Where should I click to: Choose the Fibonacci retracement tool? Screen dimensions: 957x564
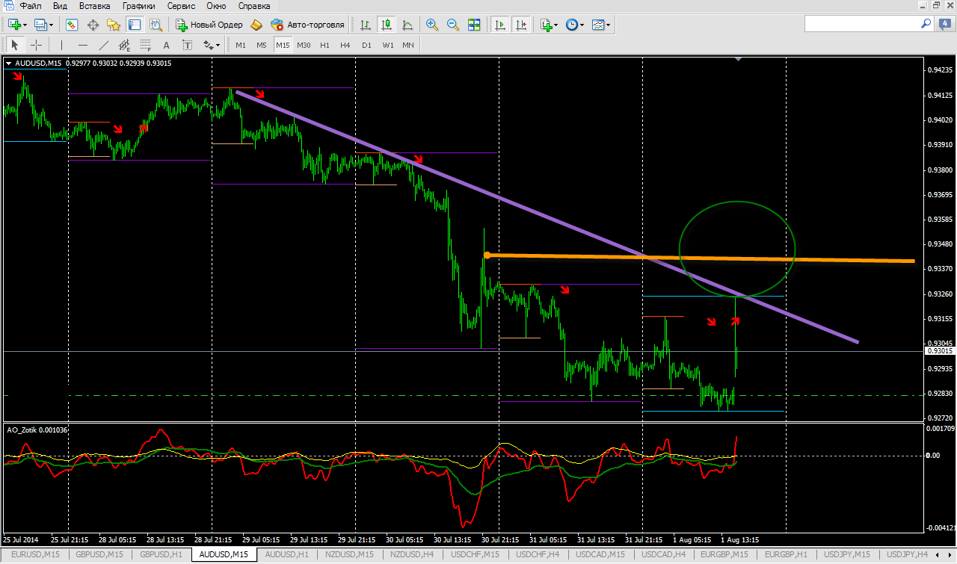(x=146, y=45)
